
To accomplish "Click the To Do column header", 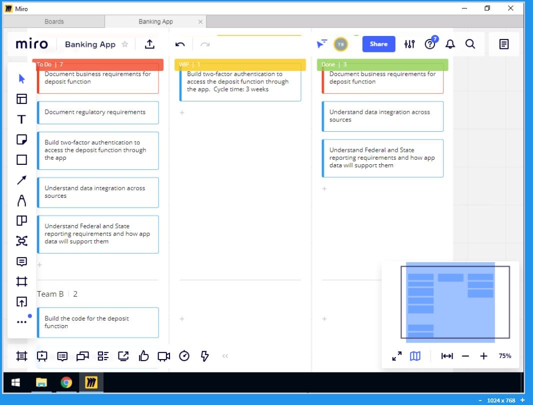I will pyautogui.click(x=98, y=64).
